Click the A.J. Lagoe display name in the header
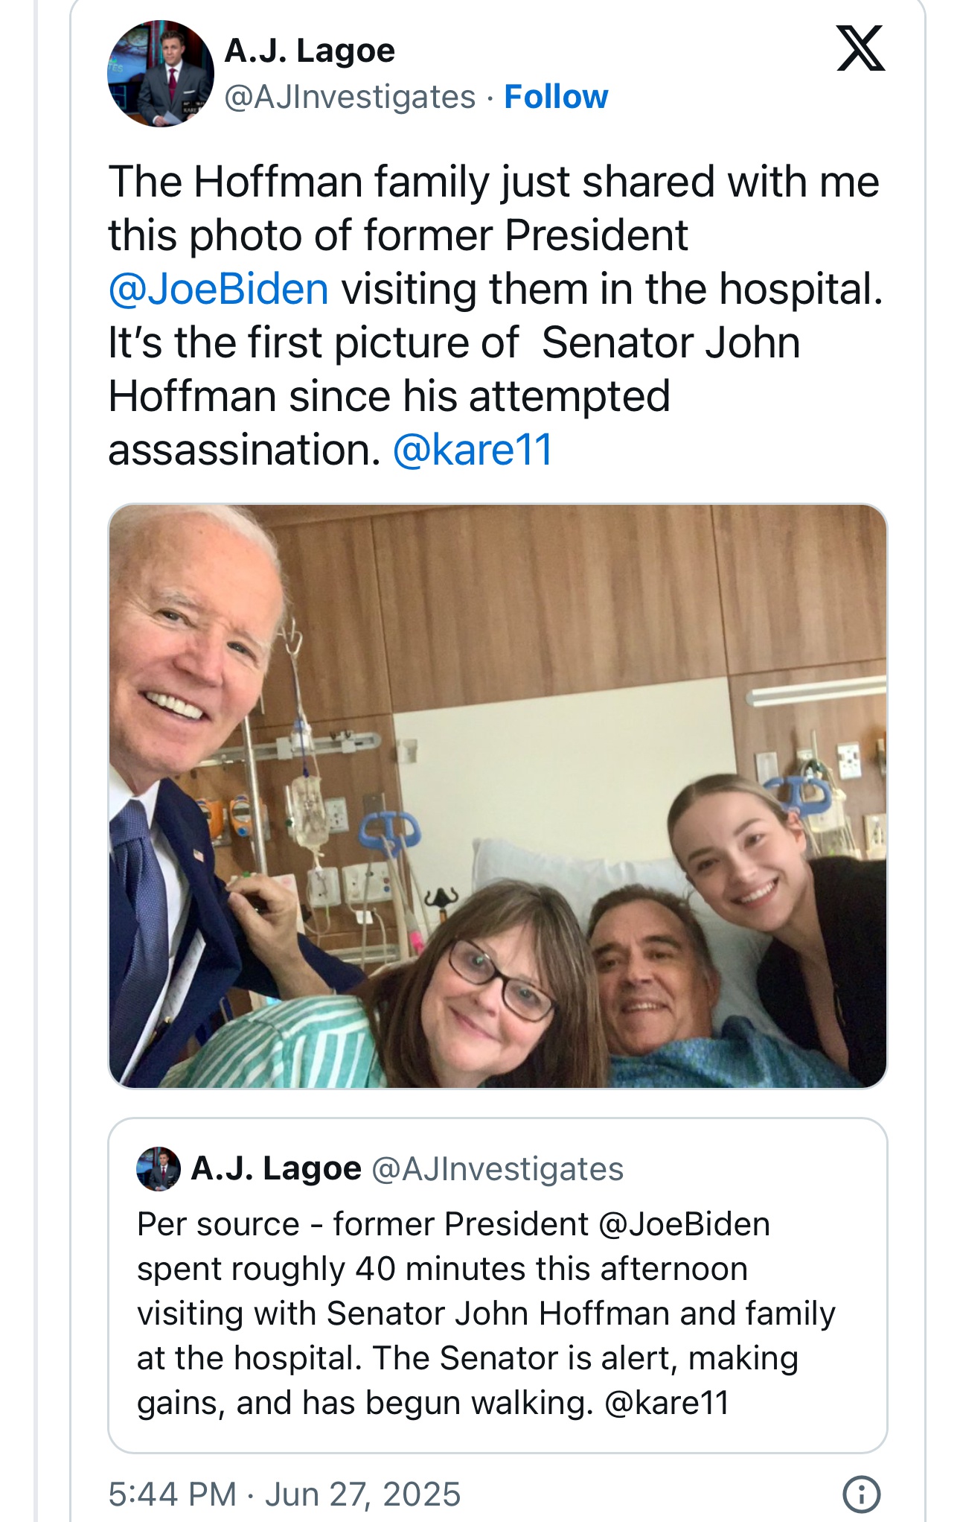 click(x=310, y=51)
